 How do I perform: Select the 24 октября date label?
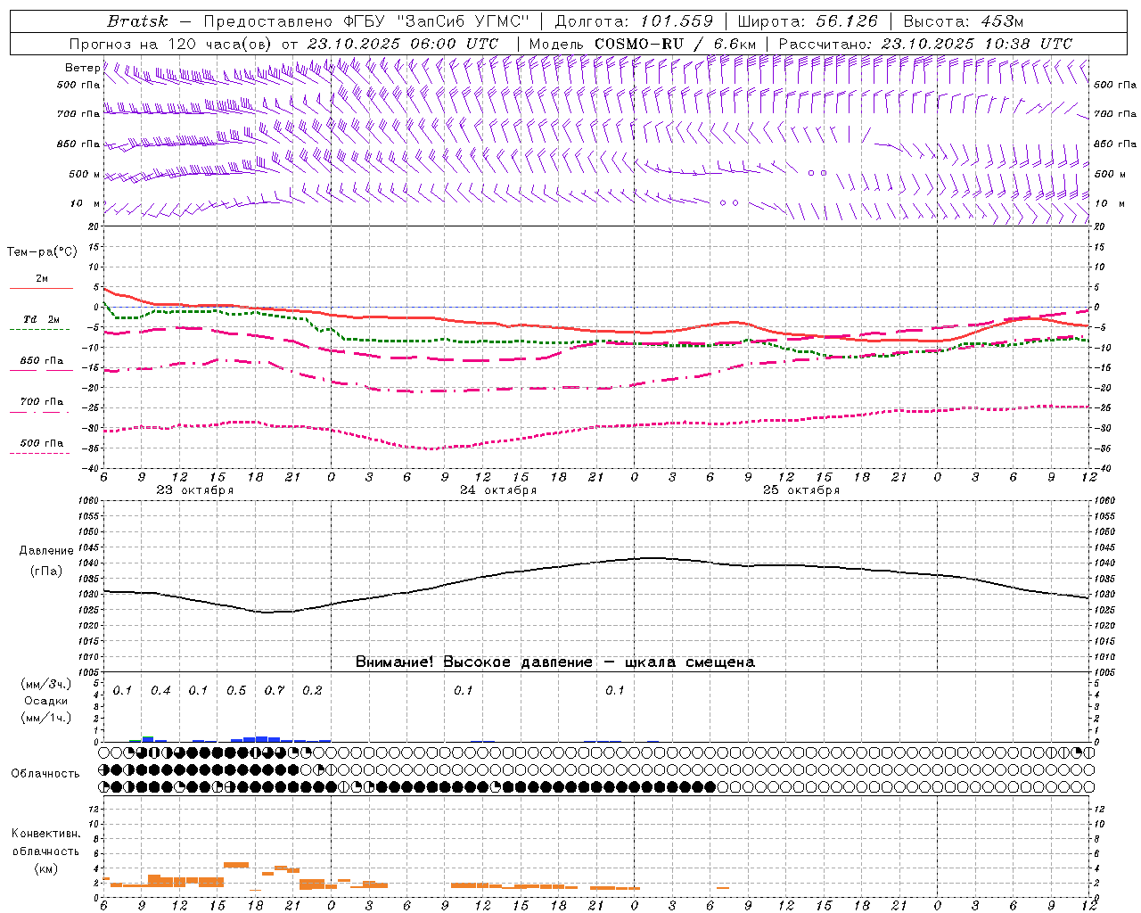pos(498,490)
